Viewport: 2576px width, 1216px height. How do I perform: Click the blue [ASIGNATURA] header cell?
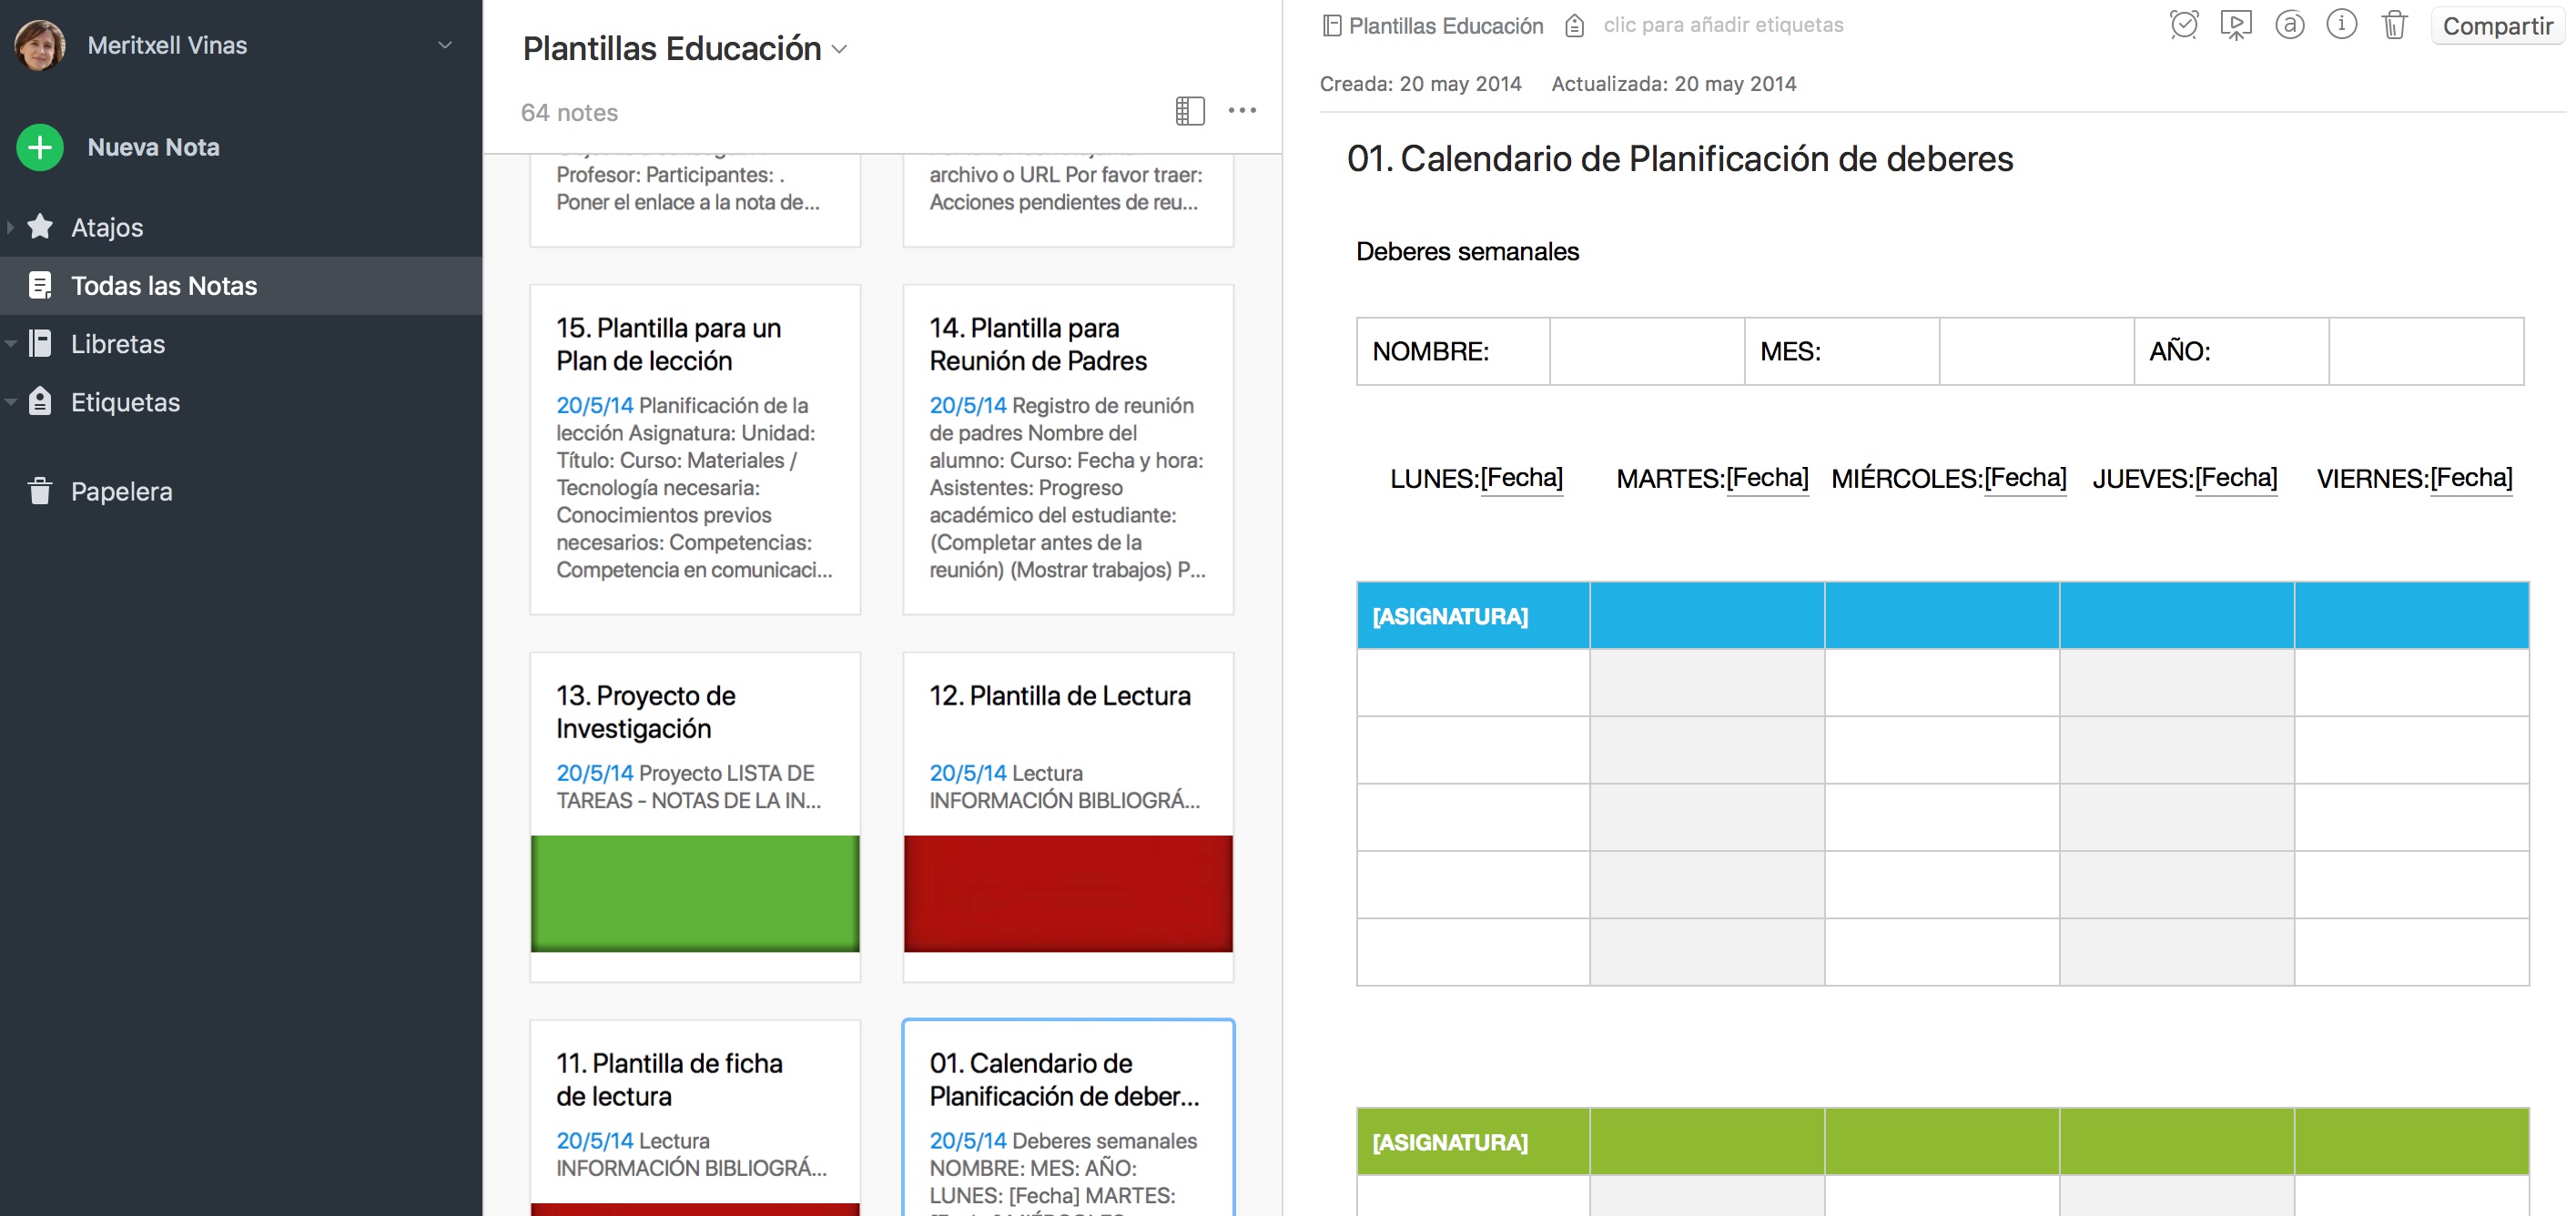(x=1473, y=616)
